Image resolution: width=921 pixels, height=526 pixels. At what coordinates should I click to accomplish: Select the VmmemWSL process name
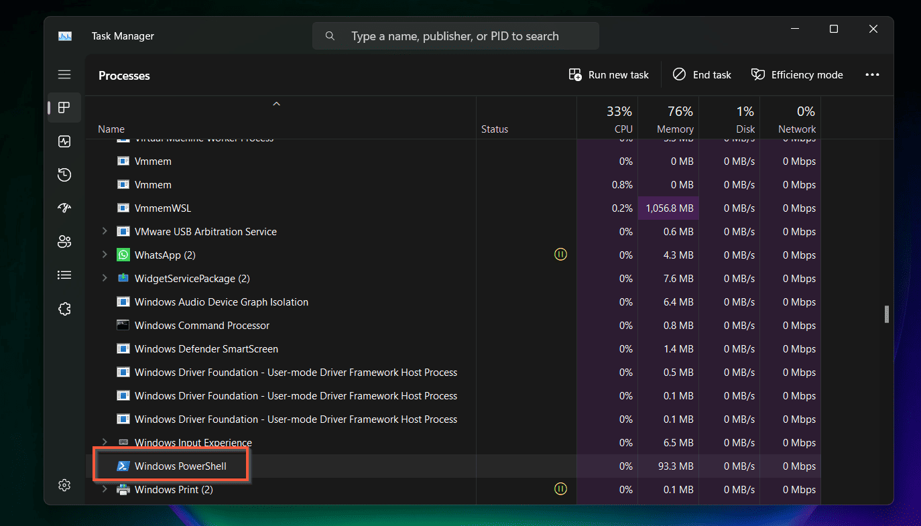[x=163, y=208]
